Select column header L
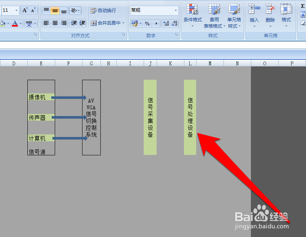 click(x=190, y=63)
